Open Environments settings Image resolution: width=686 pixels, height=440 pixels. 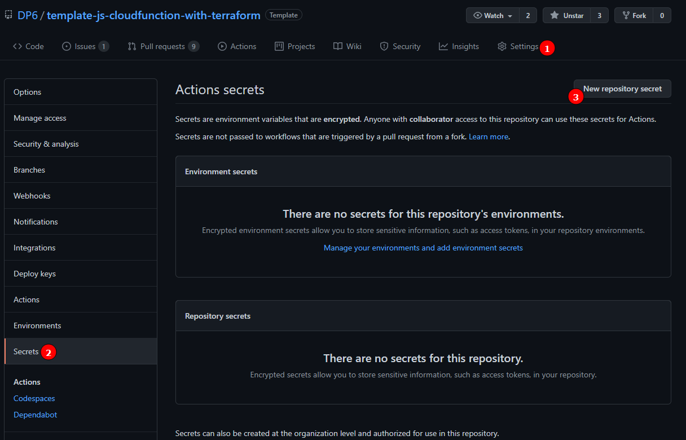point(81,325)
